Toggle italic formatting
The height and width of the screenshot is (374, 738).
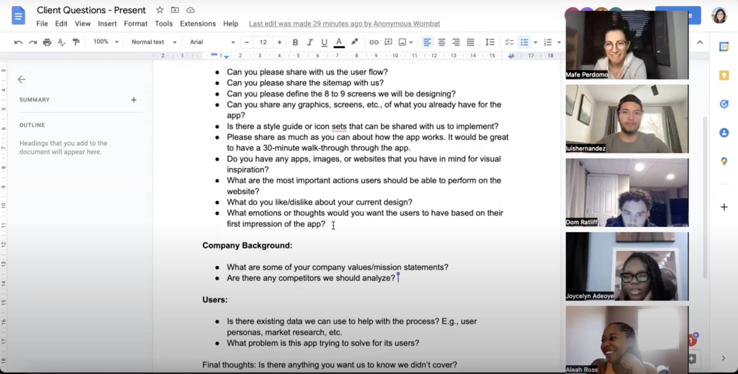(x=310, y=42)
